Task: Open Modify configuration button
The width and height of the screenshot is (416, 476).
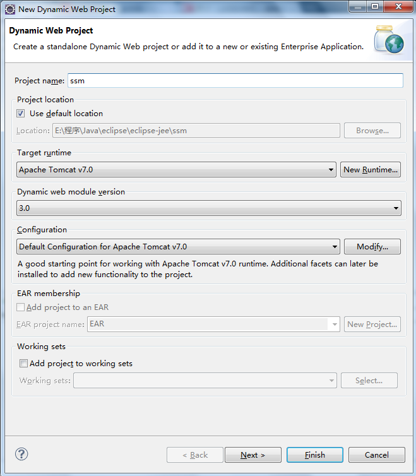Action: coord(372,247)
